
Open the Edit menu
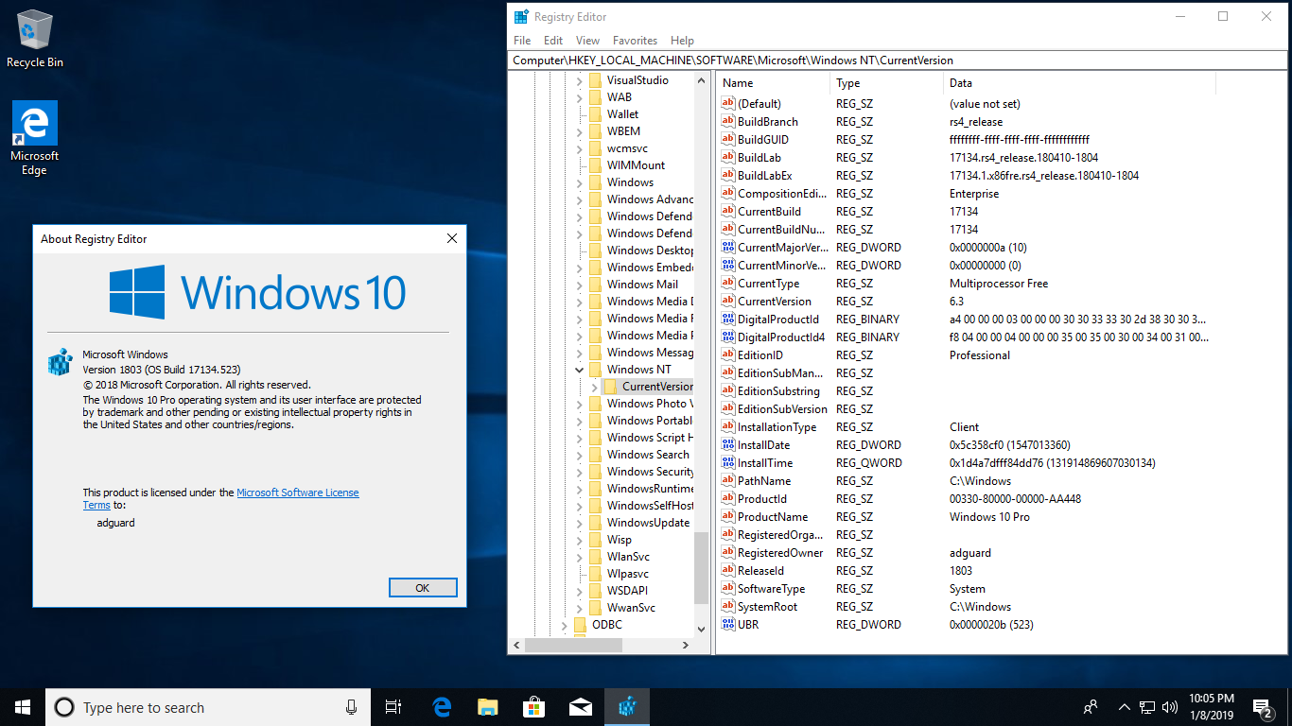pyautogui.click(x=553, y=41)
